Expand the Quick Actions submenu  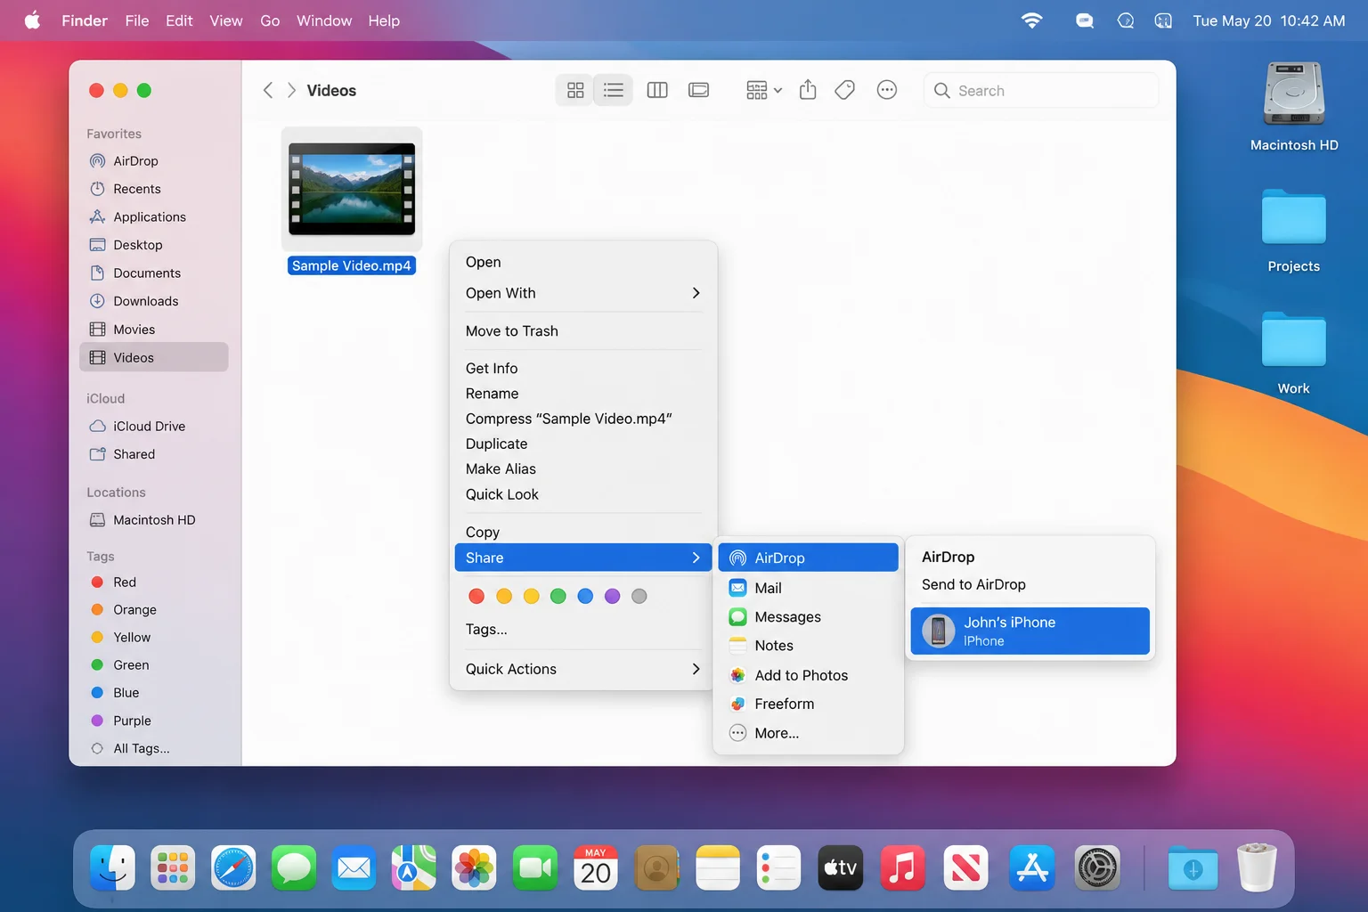582,669
